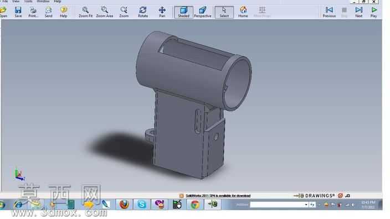
Task: Expand the taskbar Address dropdown arrow
Action: pos(306,205)
